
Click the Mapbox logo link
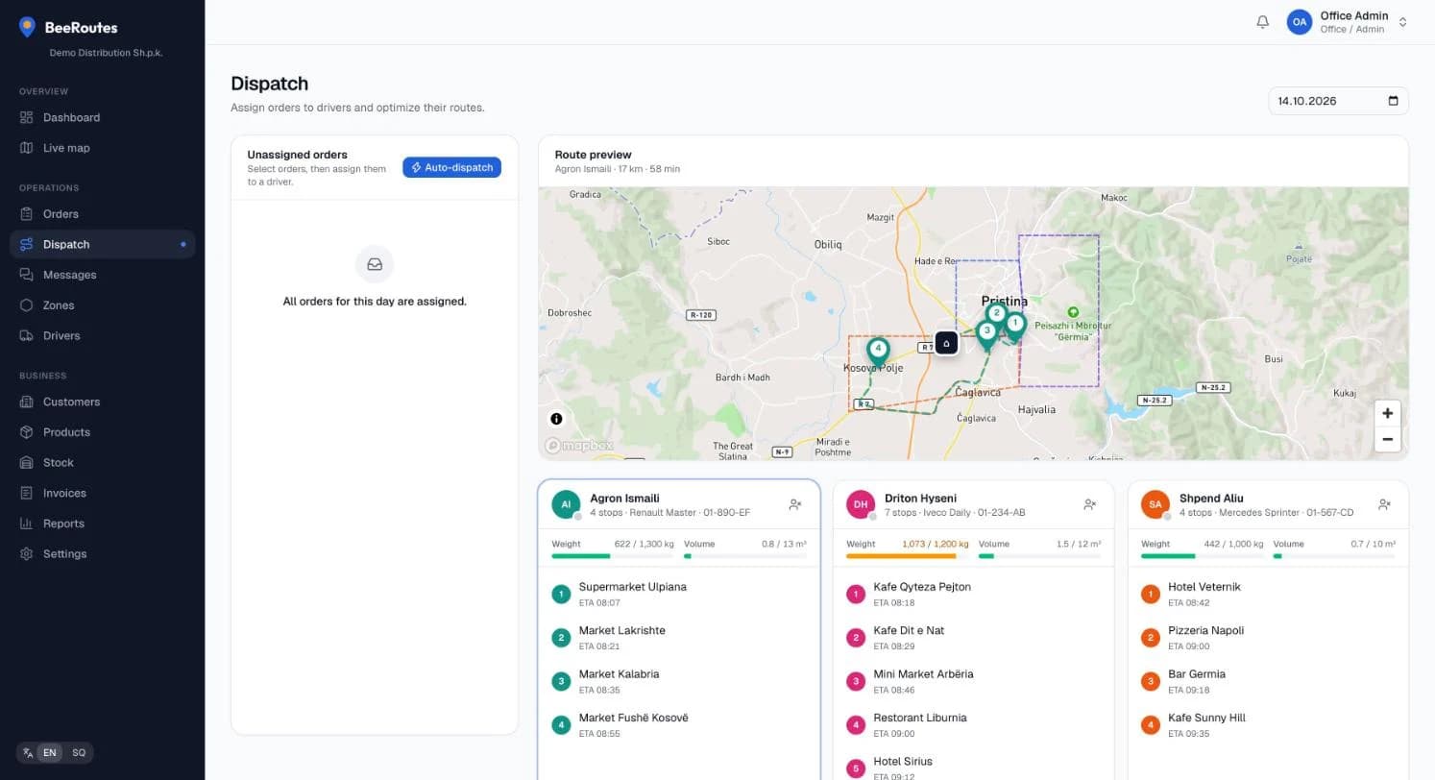pos(579,446)
